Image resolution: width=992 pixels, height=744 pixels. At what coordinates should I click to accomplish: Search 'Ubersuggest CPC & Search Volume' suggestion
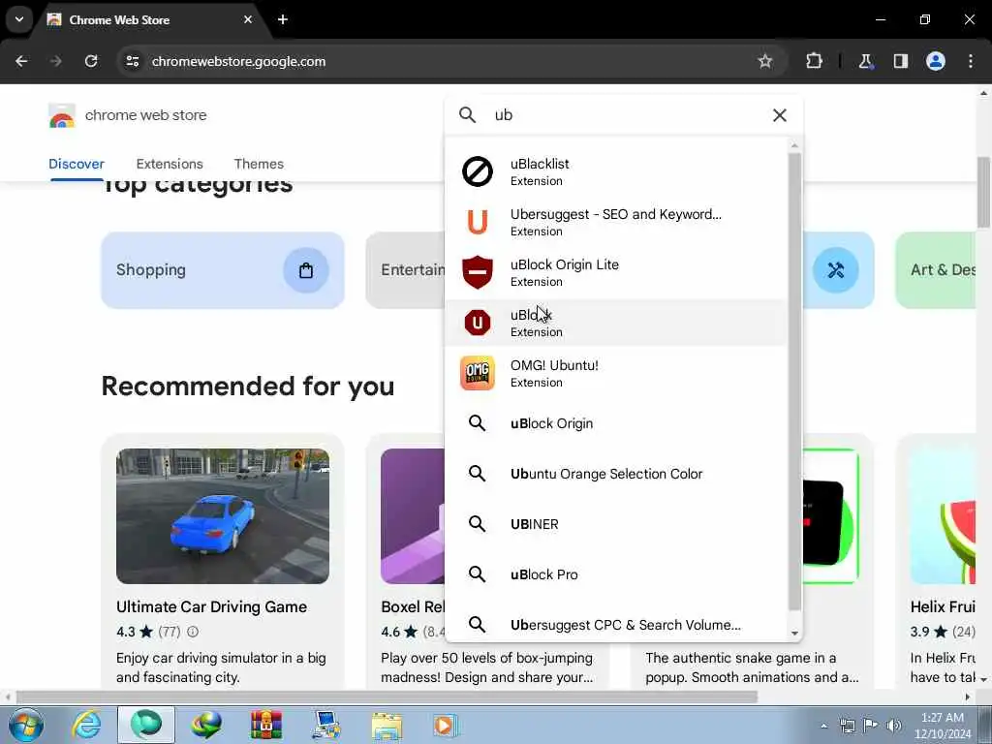point(617,625)
